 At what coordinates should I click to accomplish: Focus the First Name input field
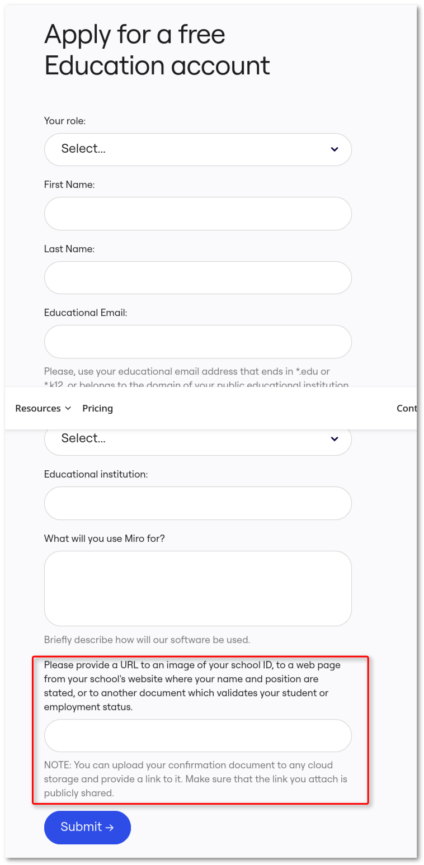pyautogui.click(x=197, y=214)
